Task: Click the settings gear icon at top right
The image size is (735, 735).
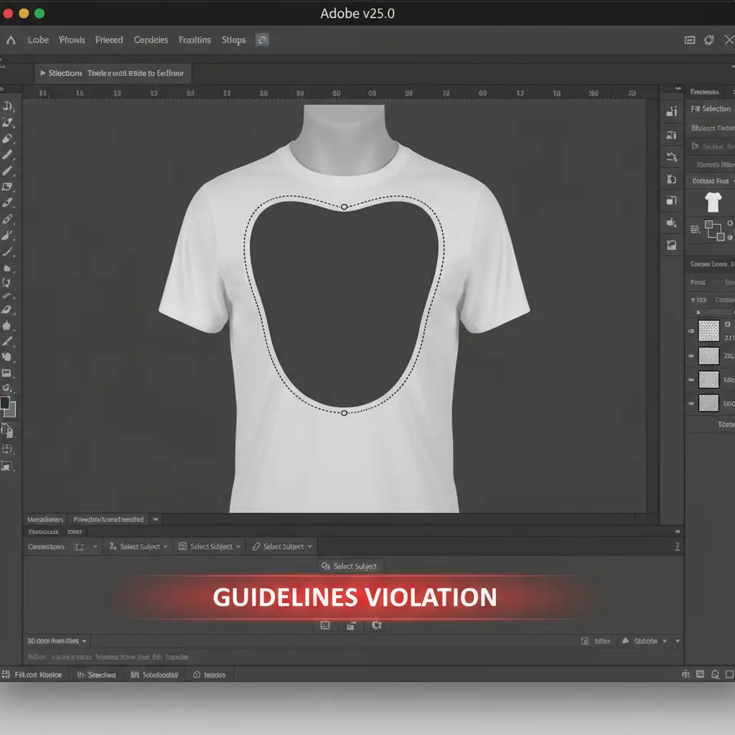Action: pos(709,40)
